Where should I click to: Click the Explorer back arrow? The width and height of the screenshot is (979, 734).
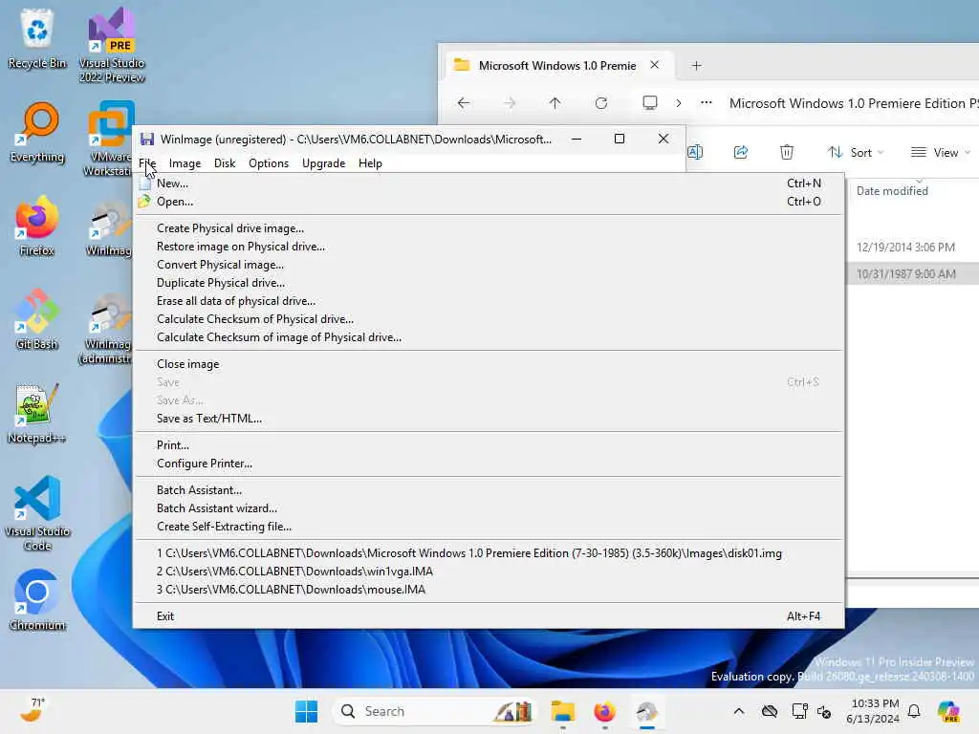[x=464, y=103]
